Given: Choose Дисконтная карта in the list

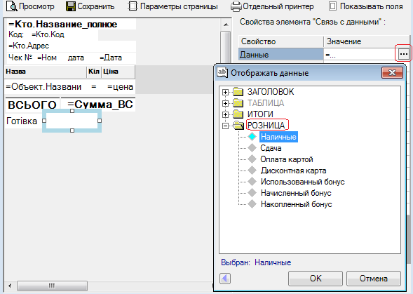Looking at the screenshot, I should 293,171.
